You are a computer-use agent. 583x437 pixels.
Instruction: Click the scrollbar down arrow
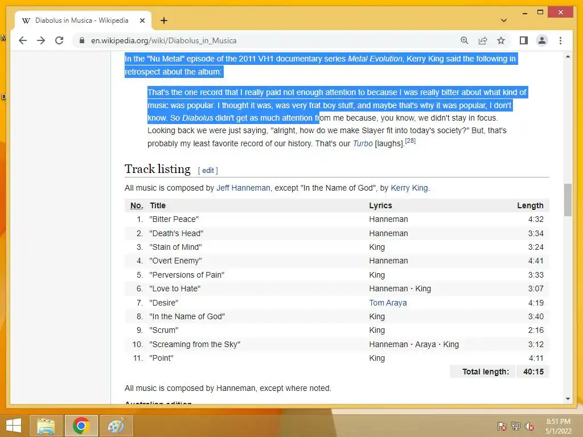click(568, 399)
